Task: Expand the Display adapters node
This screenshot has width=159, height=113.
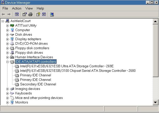Action: pyautogui.click(x=7, y=39)
